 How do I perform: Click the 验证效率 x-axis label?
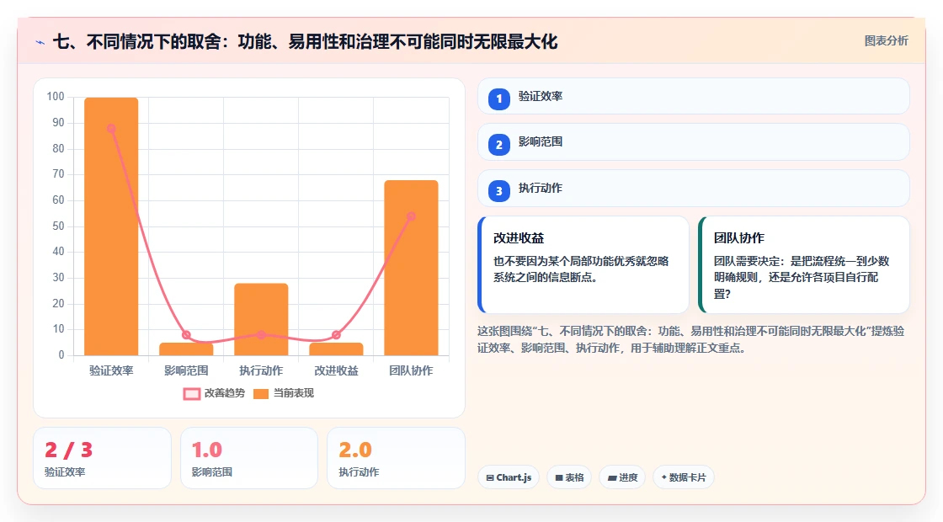pos(111,370)
